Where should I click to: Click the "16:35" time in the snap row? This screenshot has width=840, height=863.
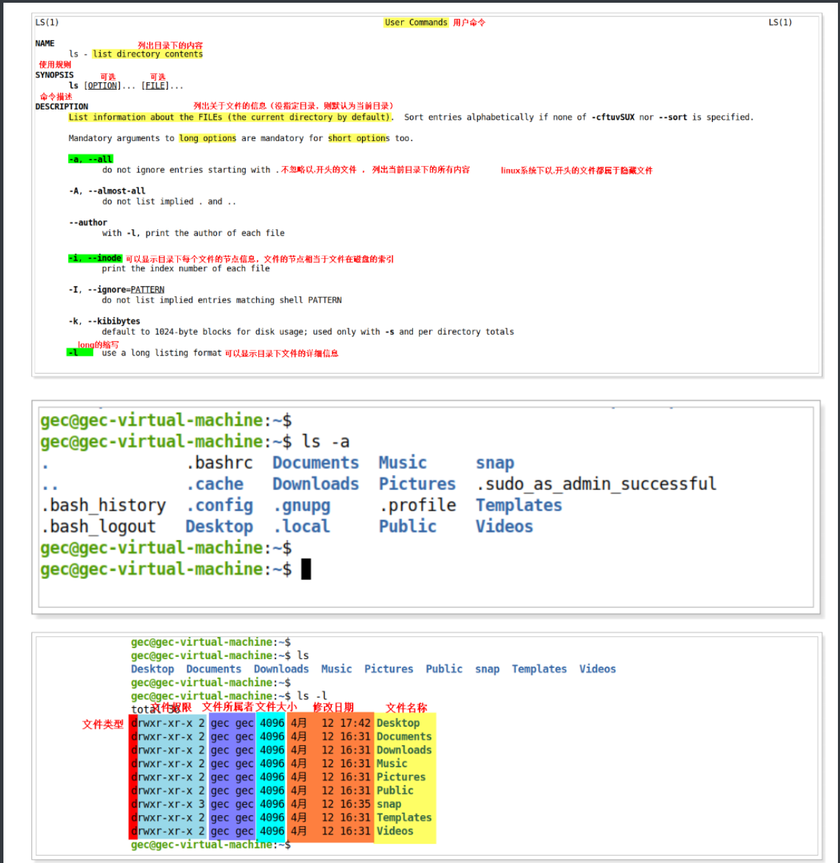355,804
